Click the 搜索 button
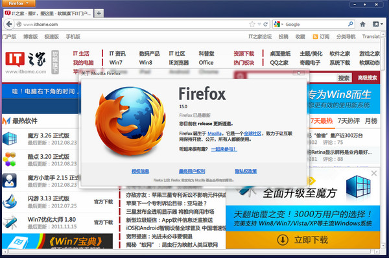This screenshot has height=258, width=389. click(x=344, y=78)
